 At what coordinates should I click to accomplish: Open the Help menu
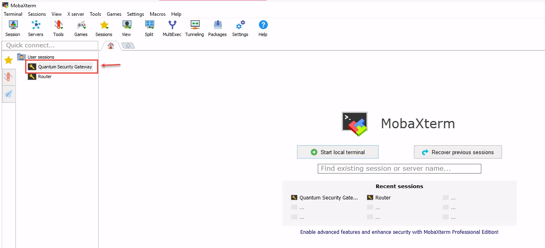pos(176,14)
